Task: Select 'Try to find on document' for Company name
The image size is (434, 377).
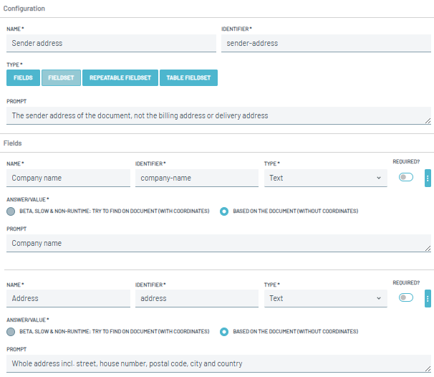Action: click(x=11, y=211)
